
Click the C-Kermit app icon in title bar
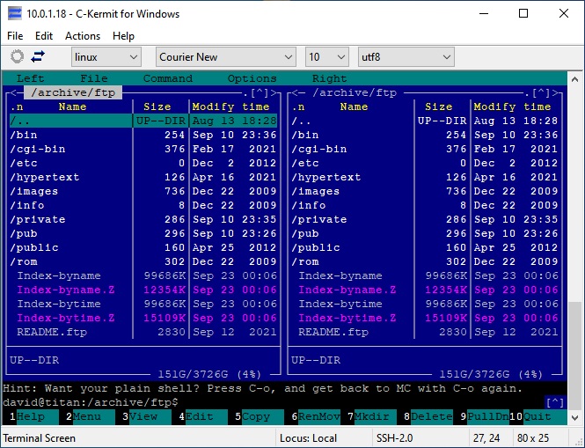15,14
